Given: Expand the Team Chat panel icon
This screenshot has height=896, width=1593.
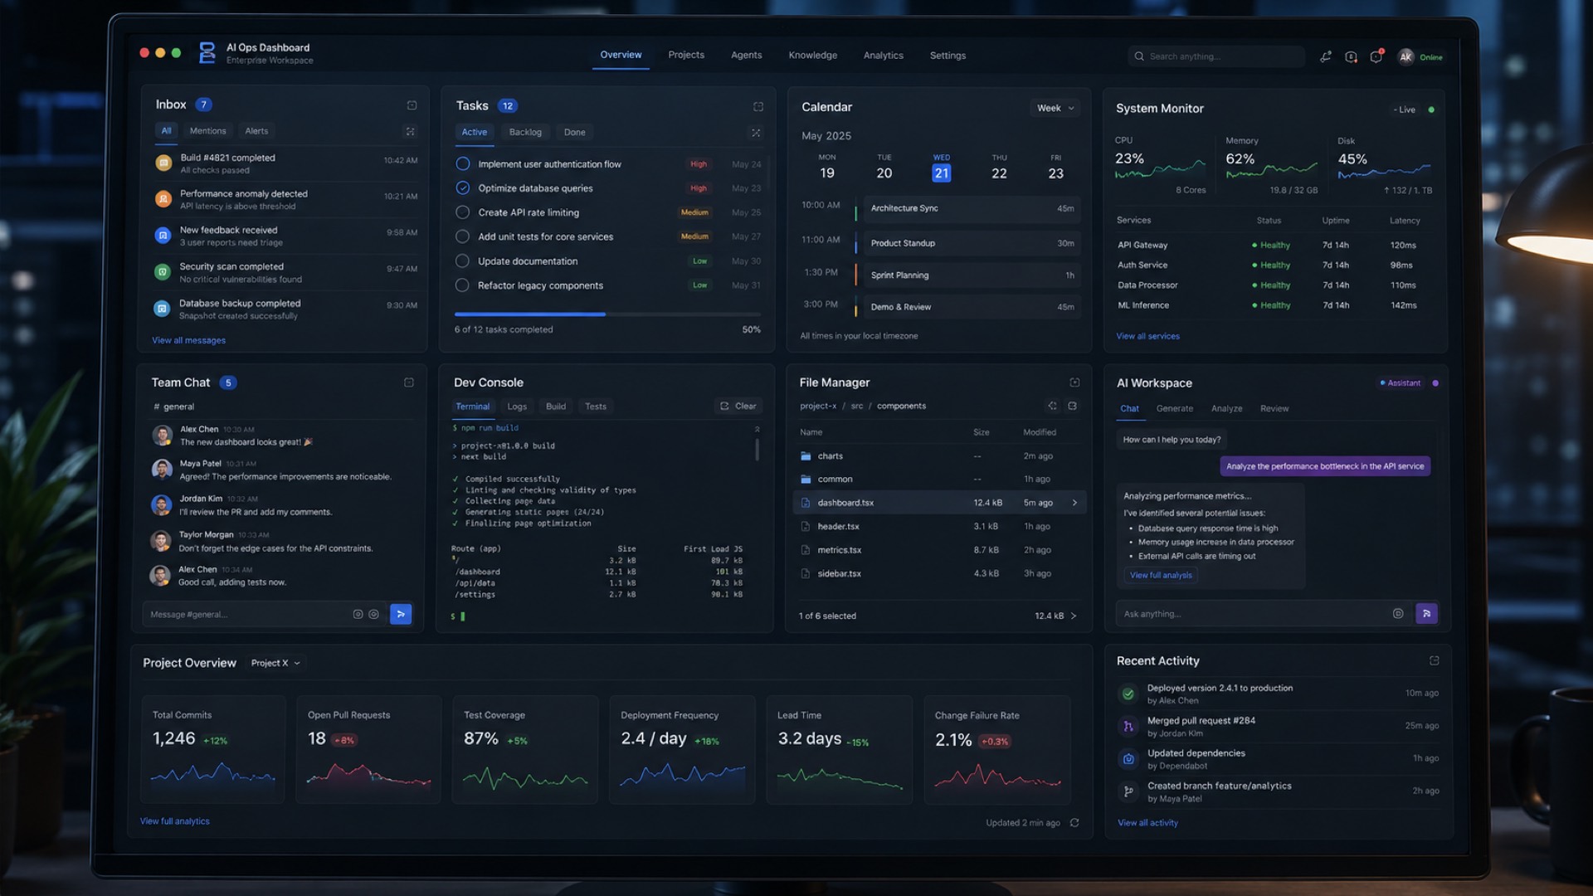Looking at the screenshot, I should 409,382.
